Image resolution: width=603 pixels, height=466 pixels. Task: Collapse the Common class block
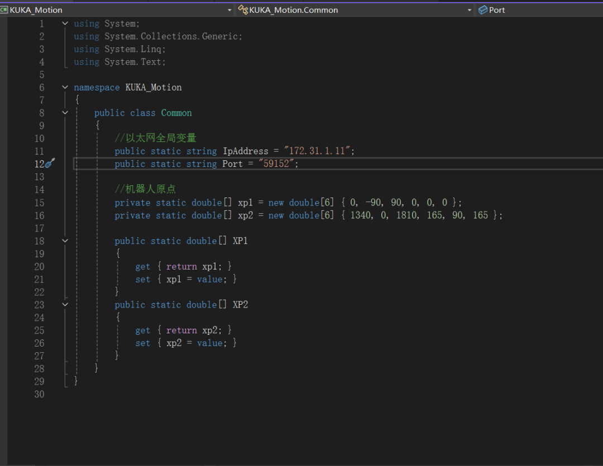(x=65, y=113)
